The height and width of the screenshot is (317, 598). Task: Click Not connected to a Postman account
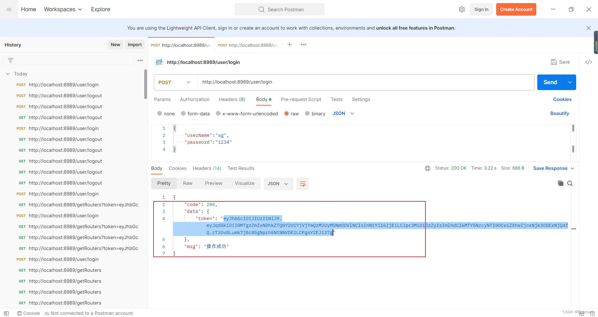[89, 313]
